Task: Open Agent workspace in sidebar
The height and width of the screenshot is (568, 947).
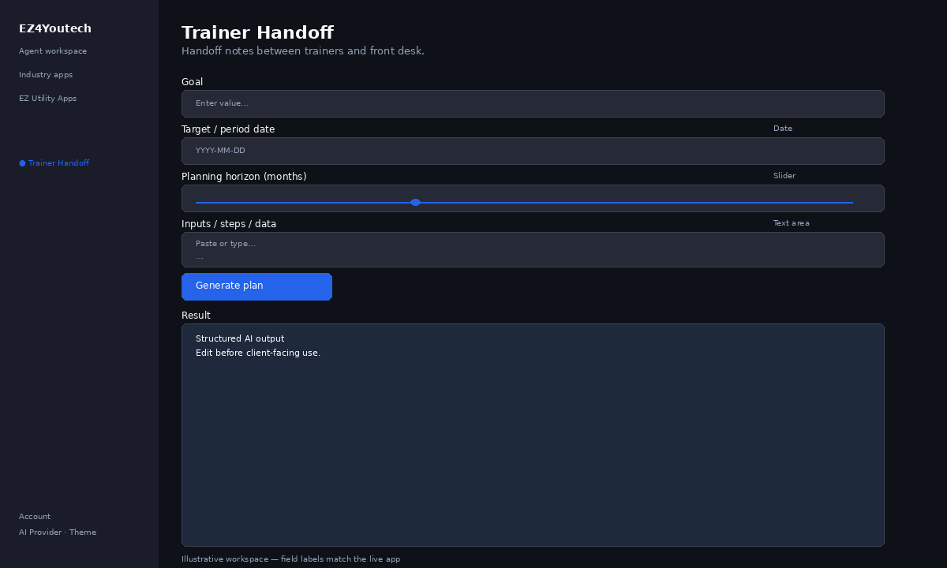Action: click(x=53, y=51)
